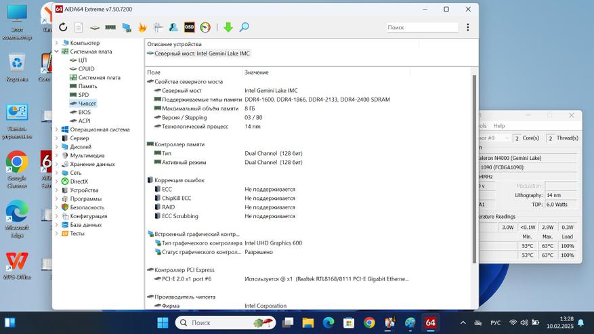Click the Intel UHD Graphics 600 value
Viewport: 594px width, 334px height.
coord(273,243)
